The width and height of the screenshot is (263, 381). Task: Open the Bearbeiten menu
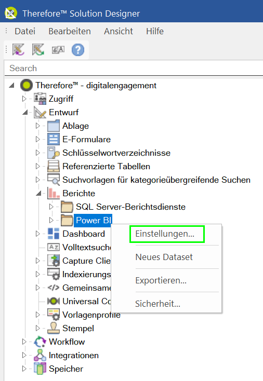[70, 31]
